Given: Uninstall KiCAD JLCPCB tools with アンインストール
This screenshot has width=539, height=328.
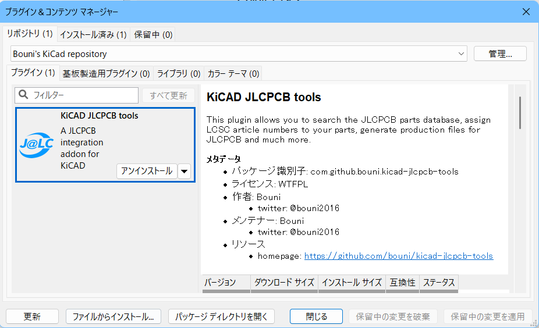Looking at the screenshot, I should pos(147,171).
